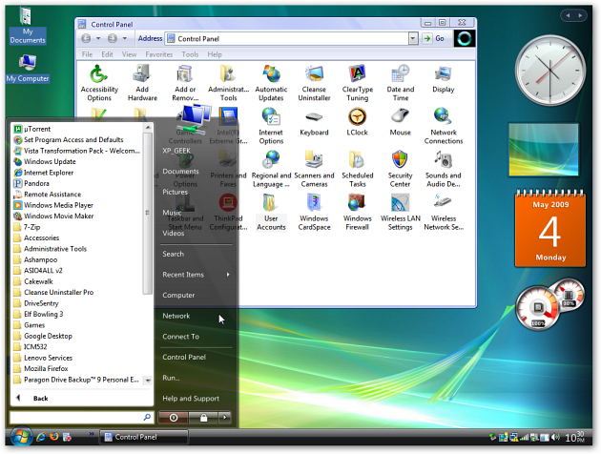Open Security Center icon
Image resolution: width=601 pixels, height=454 pixels.
coord(400,169)
